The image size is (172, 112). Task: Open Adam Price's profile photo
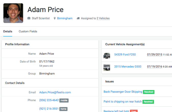click(x=13, y=13)
